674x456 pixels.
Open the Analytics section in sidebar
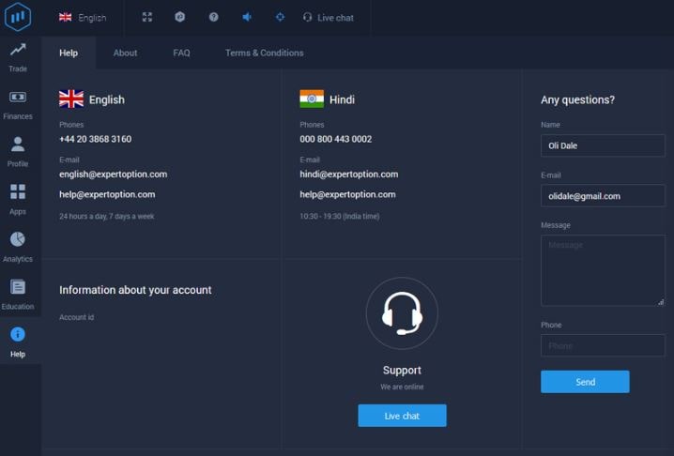click(18, 248)
